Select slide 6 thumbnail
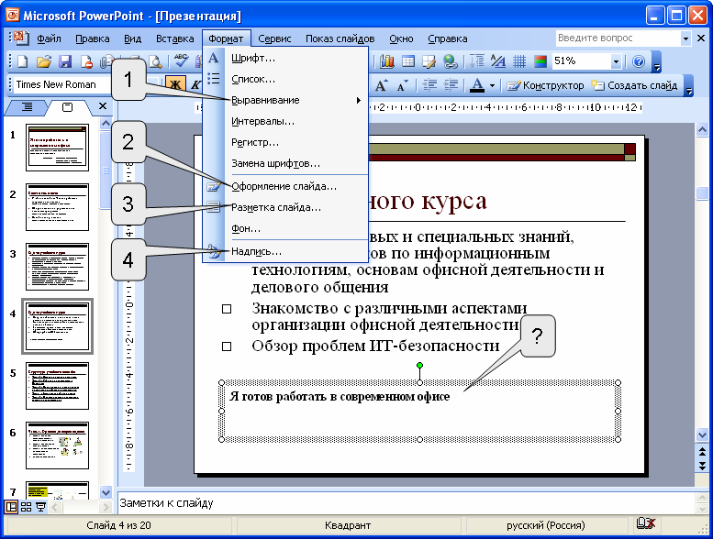This screenshot has width=713, height=539. click(57, 445)
